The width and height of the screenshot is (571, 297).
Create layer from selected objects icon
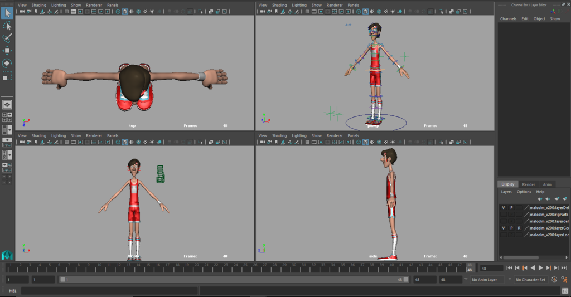[565, 199]
